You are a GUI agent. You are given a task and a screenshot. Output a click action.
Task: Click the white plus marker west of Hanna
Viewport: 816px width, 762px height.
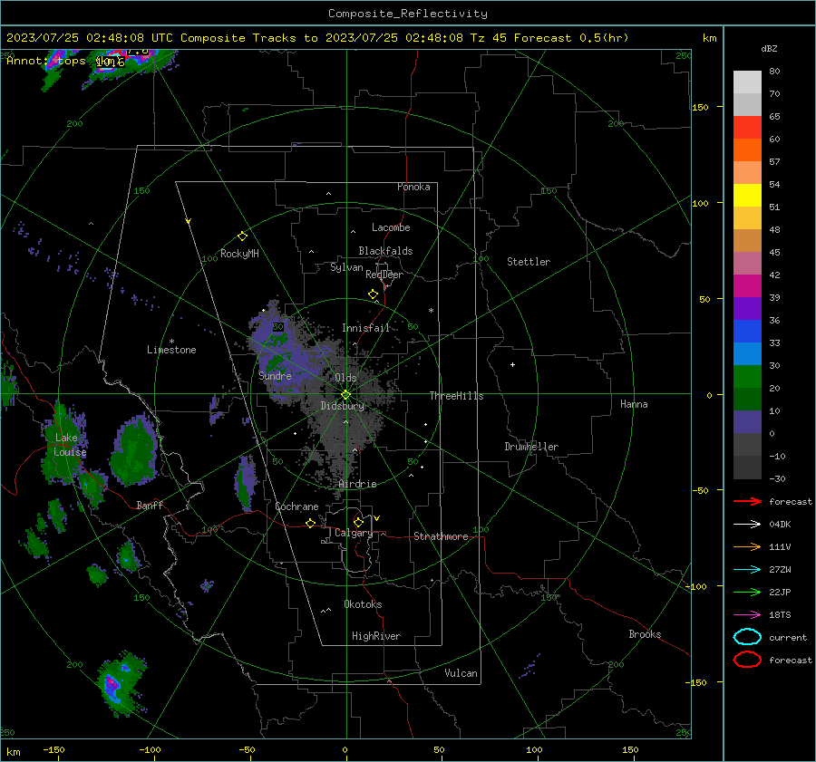pos(512,364)
